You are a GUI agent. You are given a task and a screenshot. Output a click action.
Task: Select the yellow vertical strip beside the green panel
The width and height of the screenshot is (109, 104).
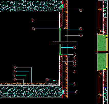(107, 52)
